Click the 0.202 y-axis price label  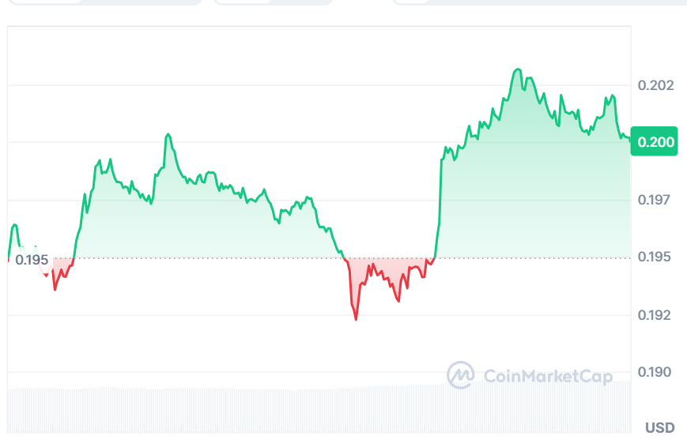(x=655, y=85)
